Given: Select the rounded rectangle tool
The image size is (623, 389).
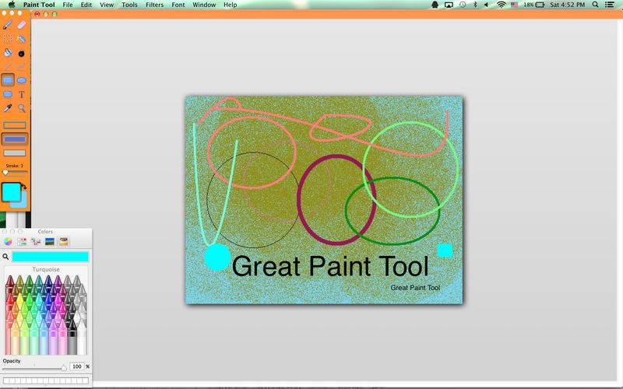Looking at the screenshot, I should [8, 94].
